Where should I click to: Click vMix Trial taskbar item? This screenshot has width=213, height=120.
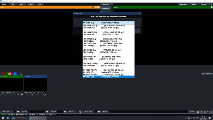point(20,118)
